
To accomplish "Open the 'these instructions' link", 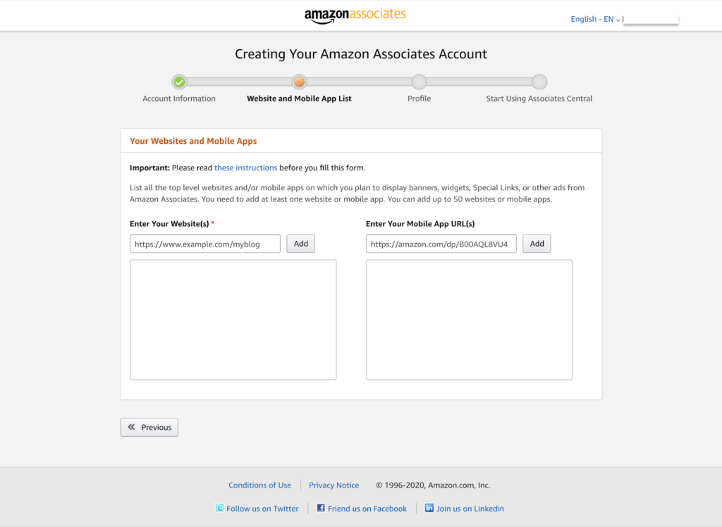I will point(245,167).
